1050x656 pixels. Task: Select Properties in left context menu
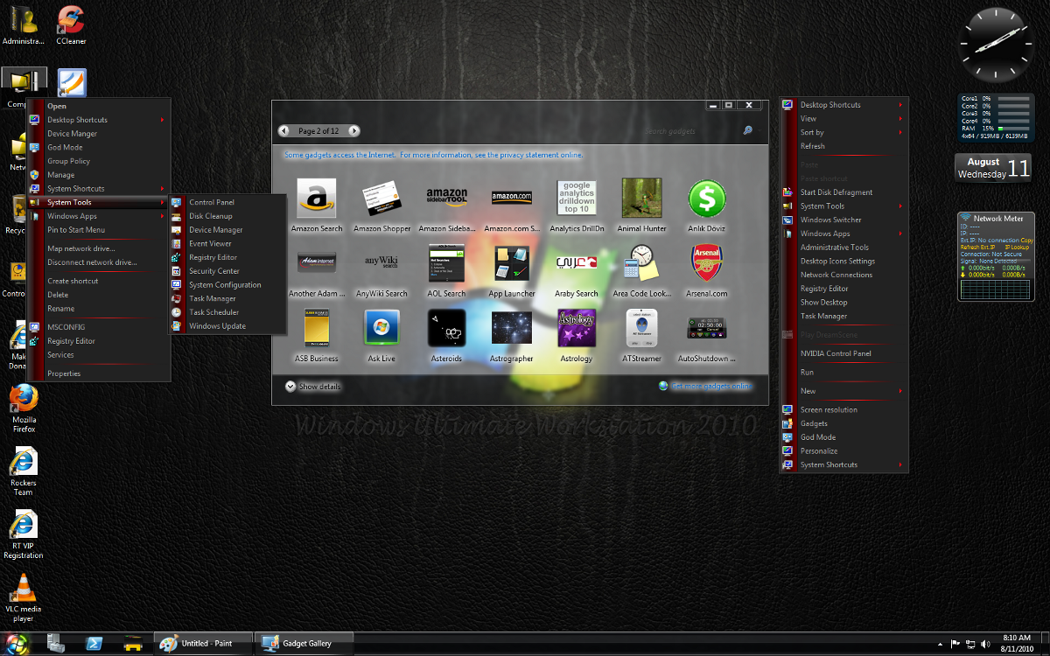point(99,373)
